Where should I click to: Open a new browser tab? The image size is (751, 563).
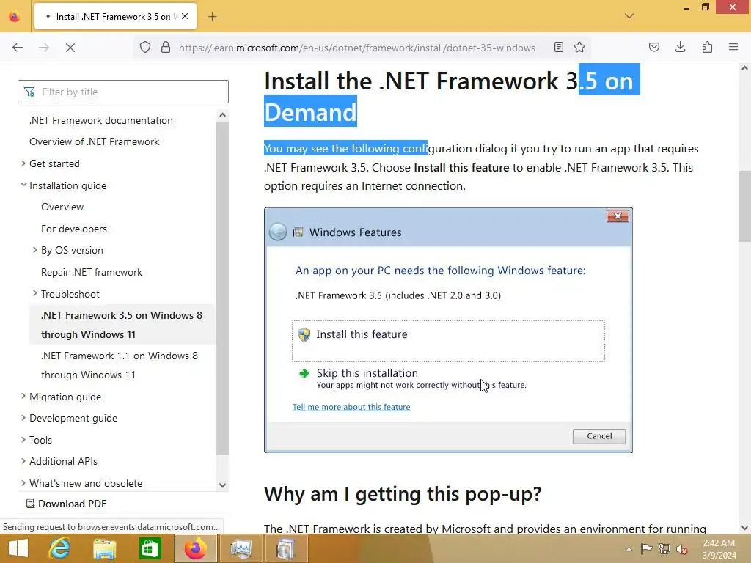point(212,17)
